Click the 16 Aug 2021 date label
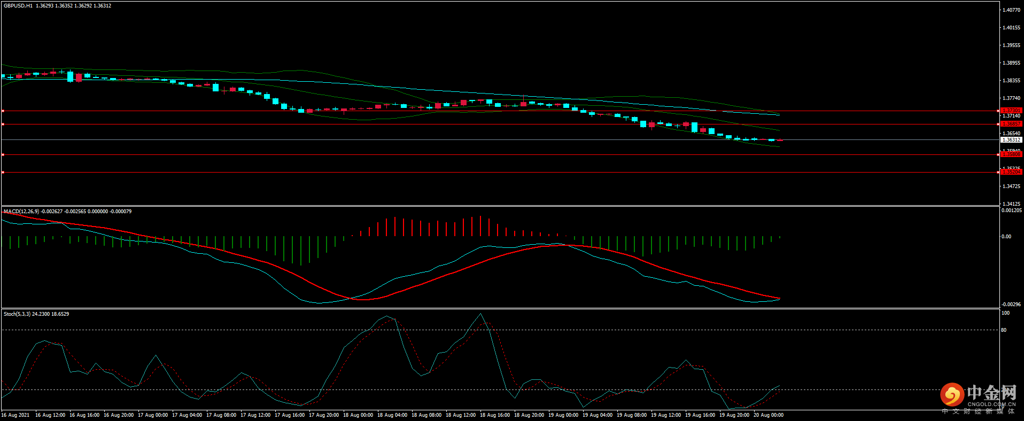The height and width of the screenshot is (421, 1024). pos(15,415)
